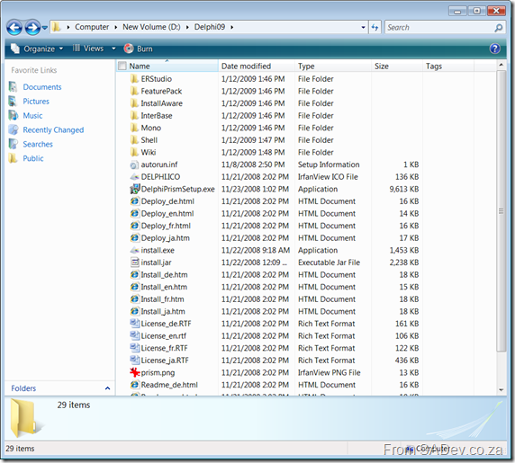Select the DelphiPrismSetup.exe installer icon
515x463 pixels.
pyautogui.click(x=135, y=189)
